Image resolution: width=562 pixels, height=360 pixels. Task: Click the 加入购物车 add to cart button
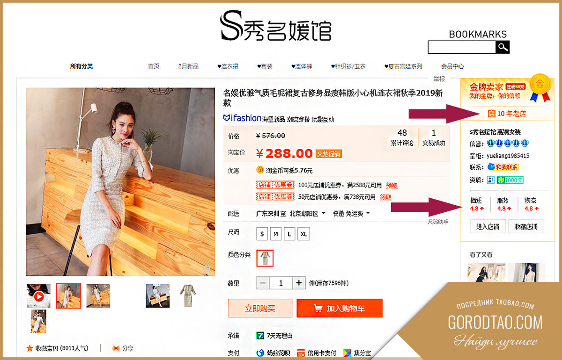point(340,309)
